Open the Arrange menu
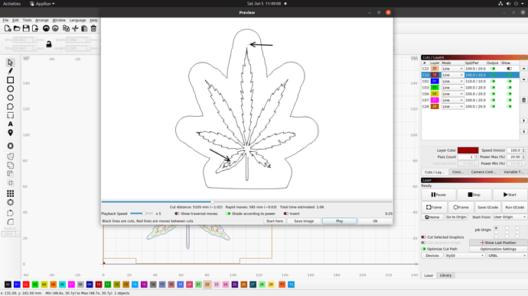 pyautogui.click(x=42, y=20)
